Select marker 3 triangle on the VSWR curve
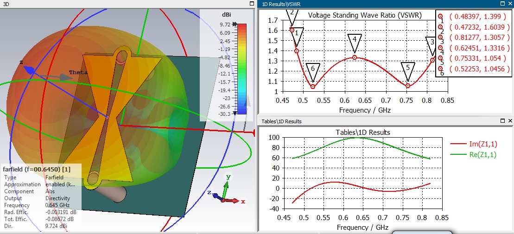514x234 pixels. click(431, 46)
